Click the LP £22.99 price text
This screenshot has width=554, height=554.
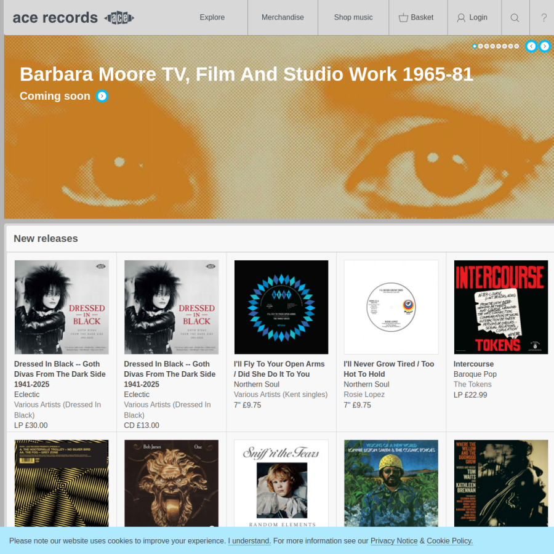click(x=470, y=395)
